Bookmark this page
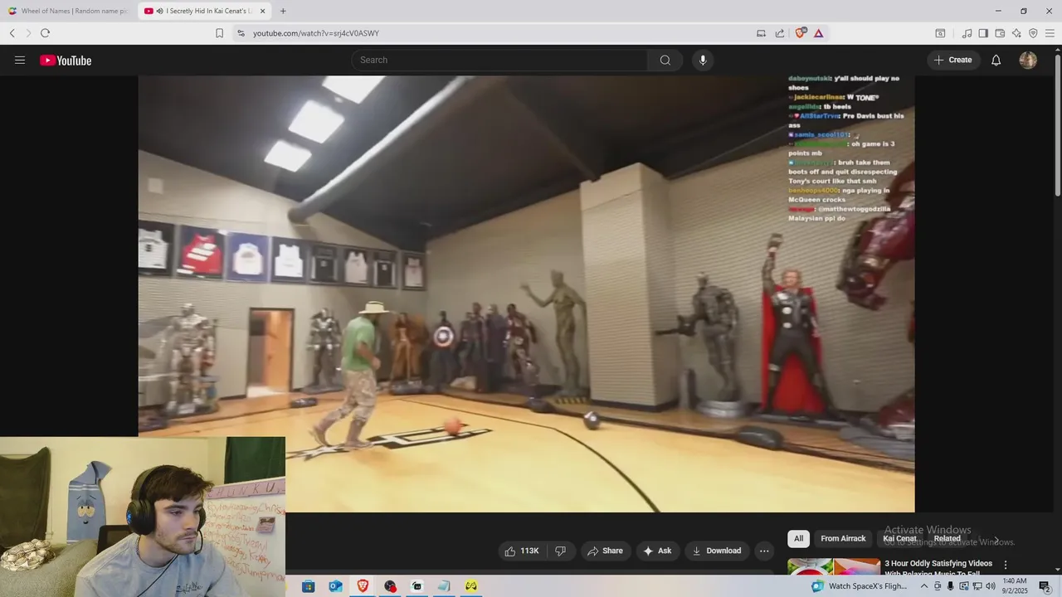This screenshot has height=597, width=1062. [x=219, y=33]
